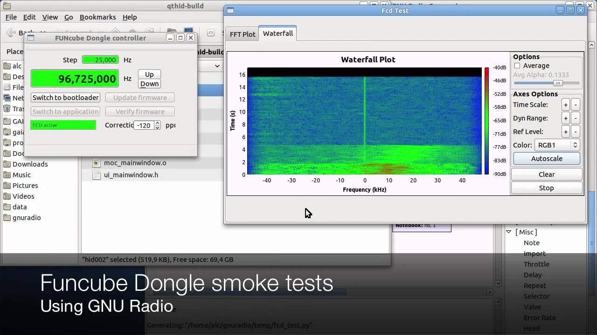Collapse the [Misc] tree in GNU Radio

click(x=509, y=232)
